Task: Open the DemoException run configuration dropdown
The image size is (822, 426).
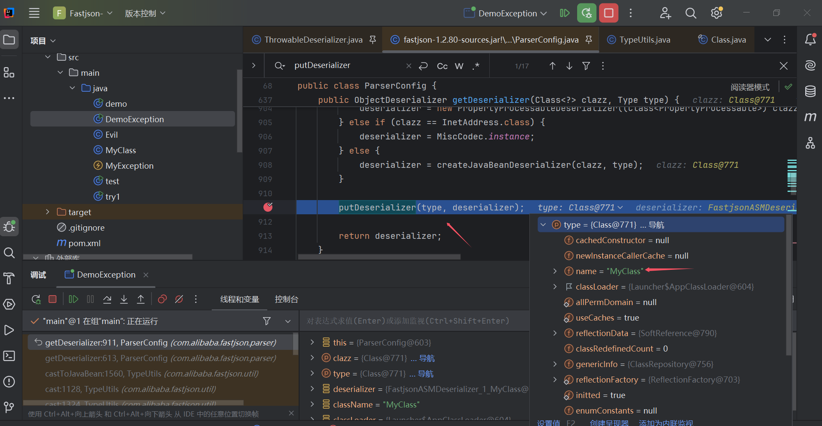Action: (x=505, y=13)
